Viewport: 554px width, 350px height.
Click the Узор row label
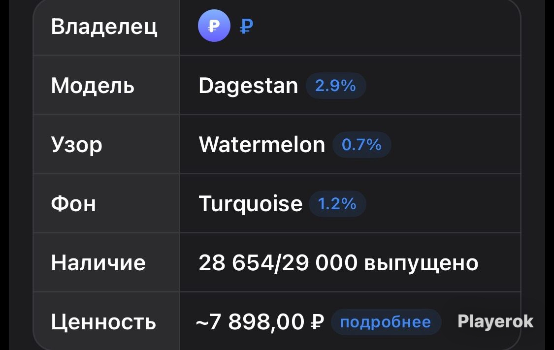[77, 145]
